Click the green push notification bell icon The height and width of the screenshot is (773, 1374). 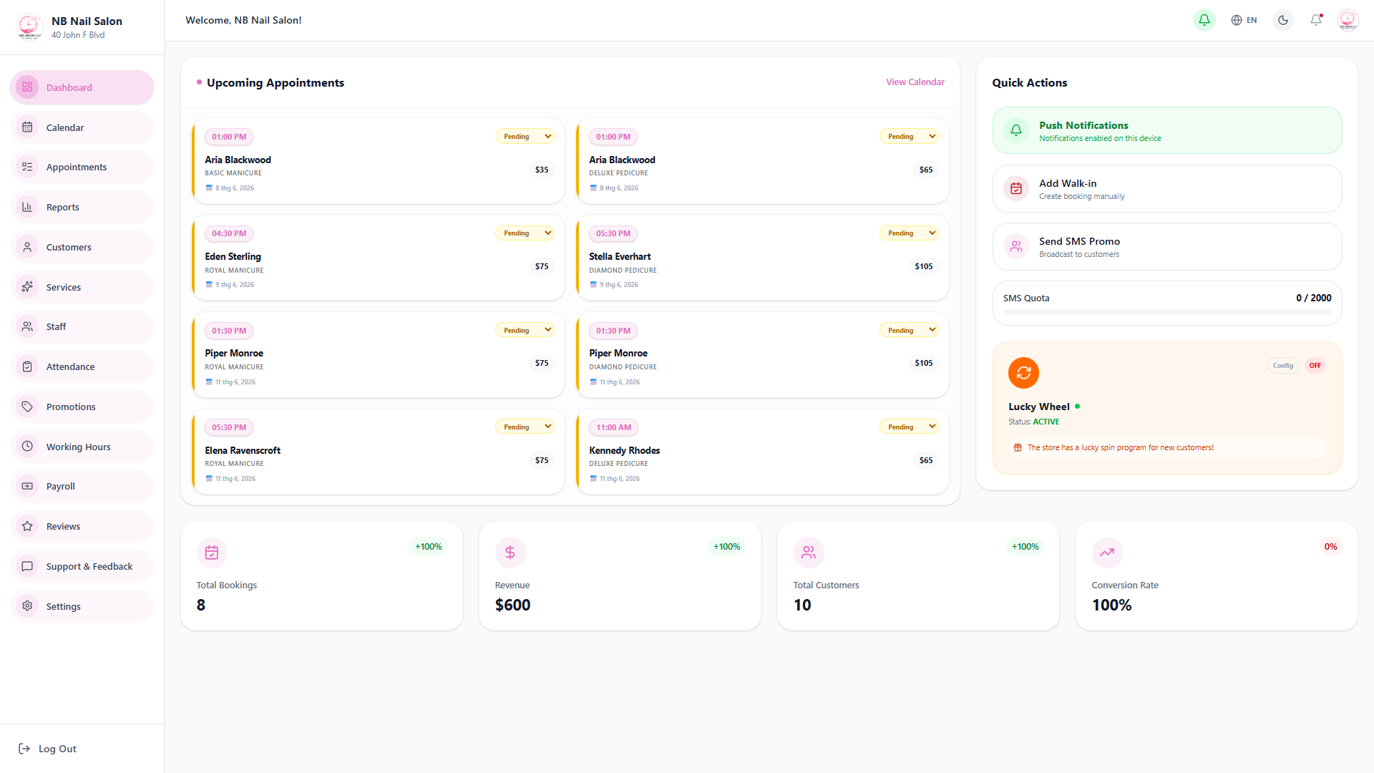coord(1204,20)
